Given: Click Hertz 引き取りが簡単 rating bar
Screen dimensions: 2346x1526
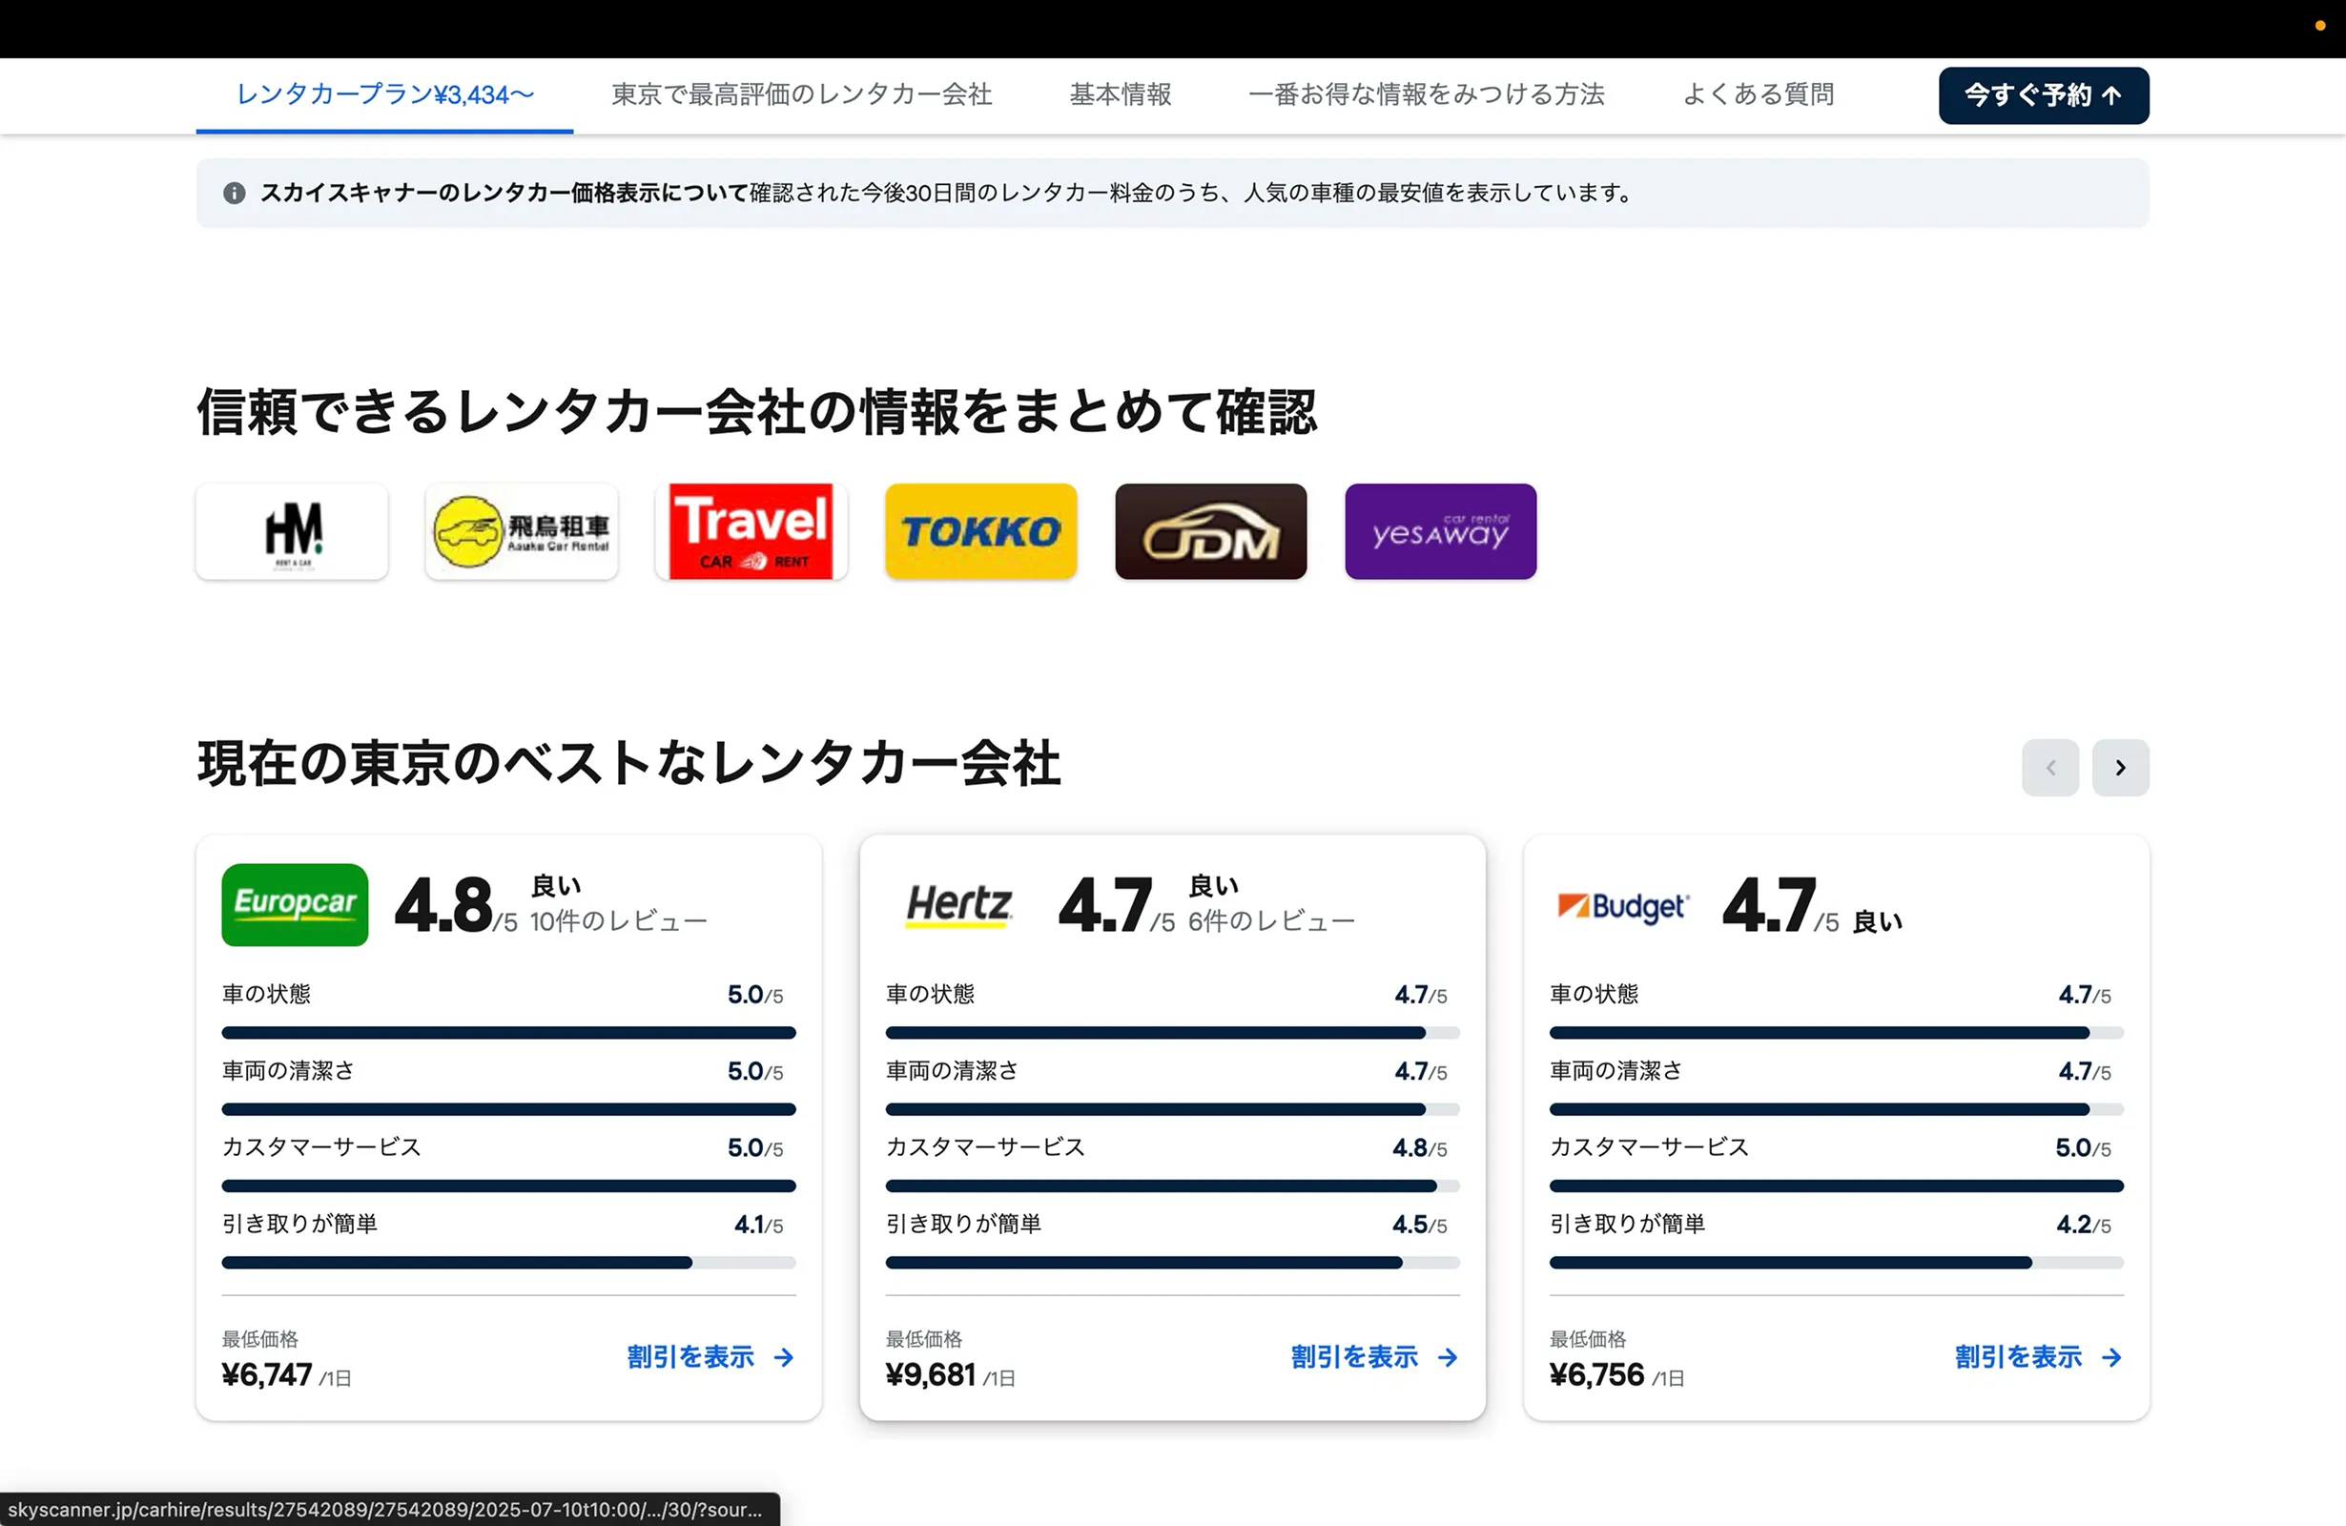Looking at the screenshot, I should point(1172,1263).
